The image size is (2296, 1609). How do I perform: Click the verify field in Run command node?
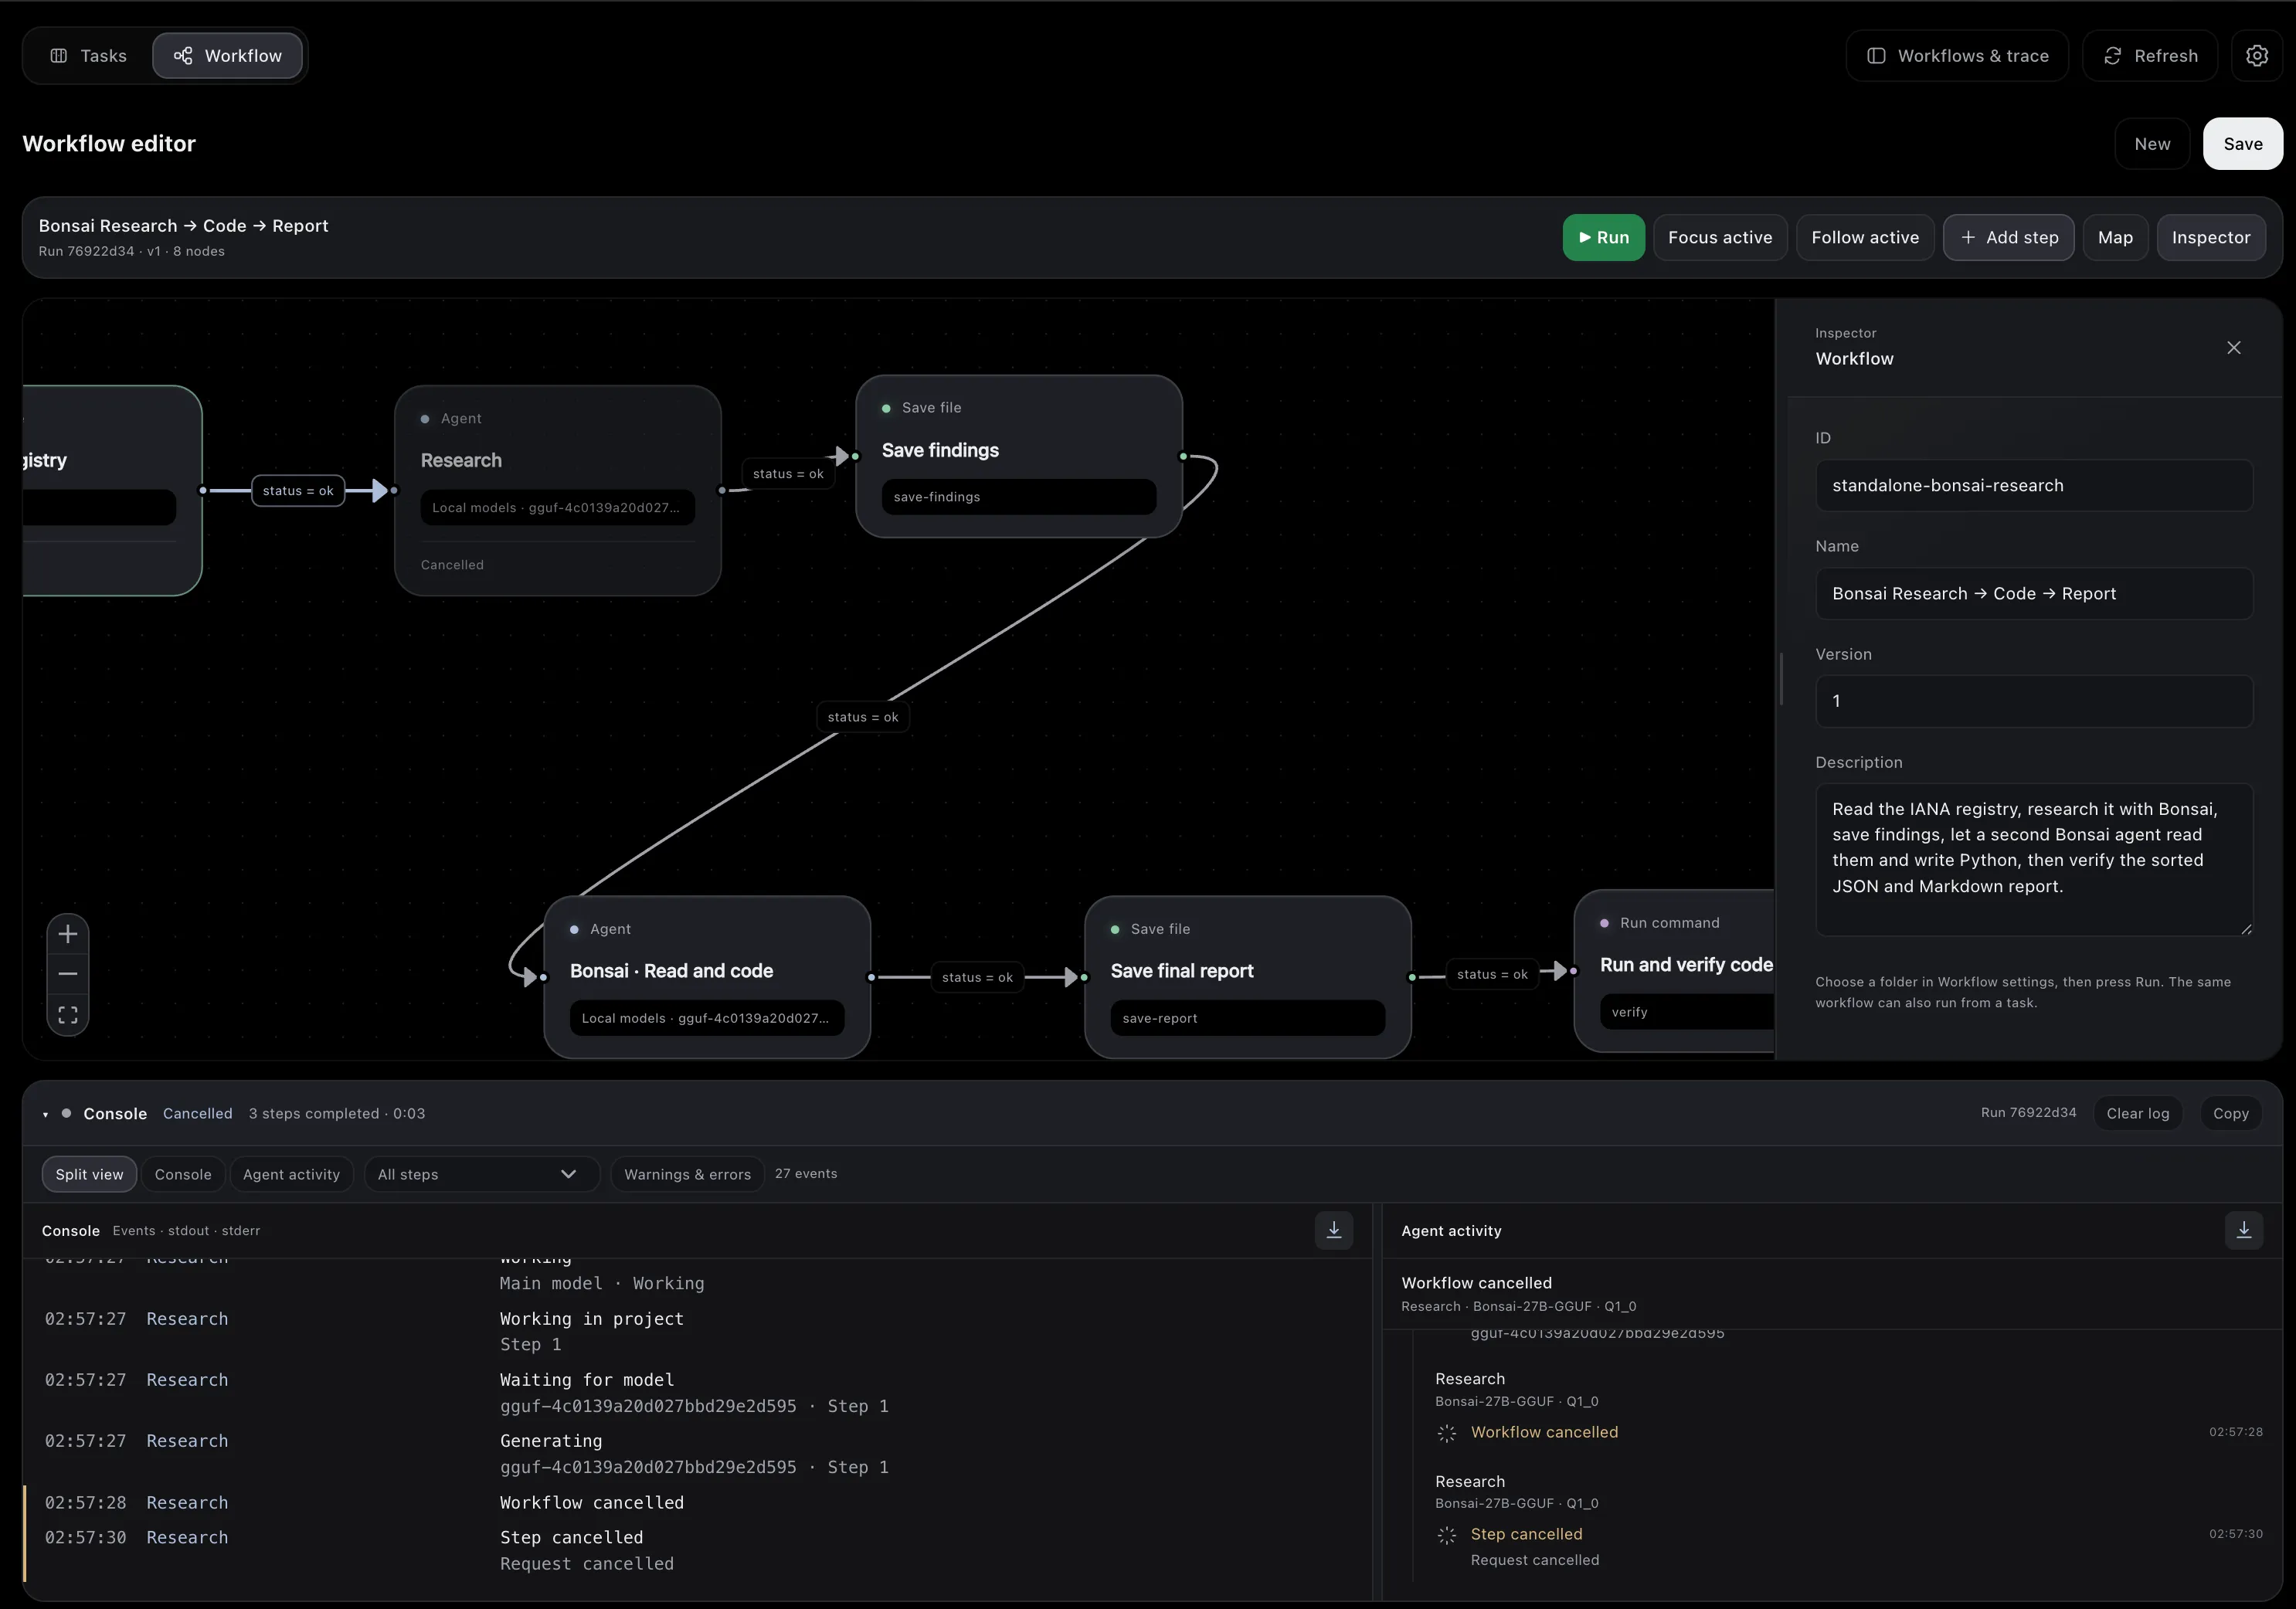coord(1687,1012)
